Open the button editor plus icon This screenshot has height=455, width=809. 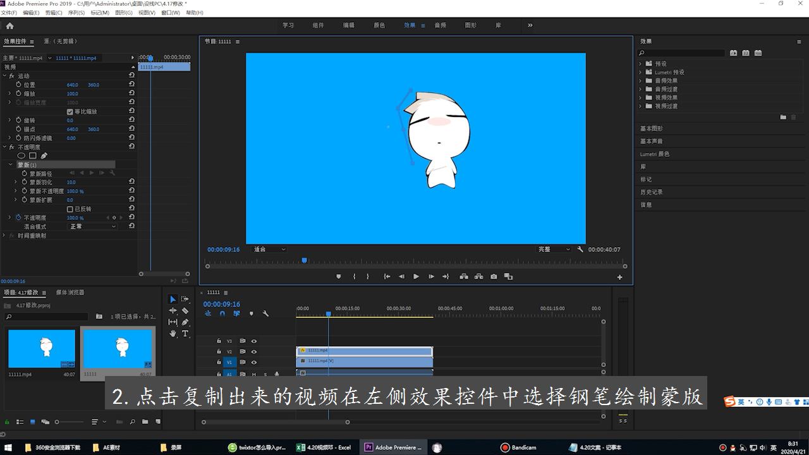[619, 277]
